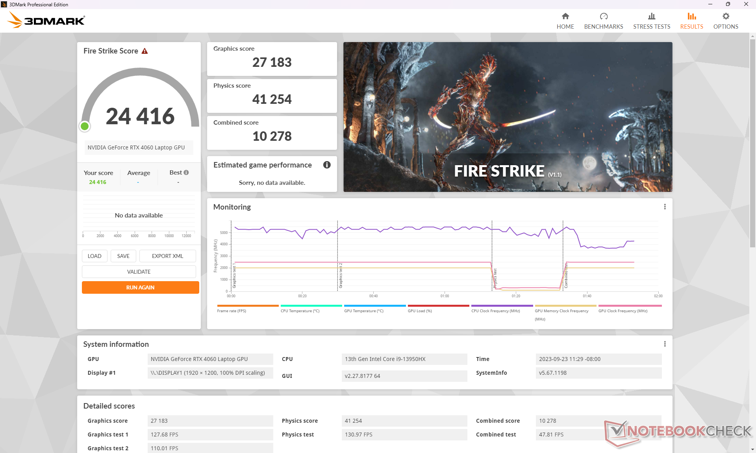Open the Benchmarks gauge icon

pos(603,17)
